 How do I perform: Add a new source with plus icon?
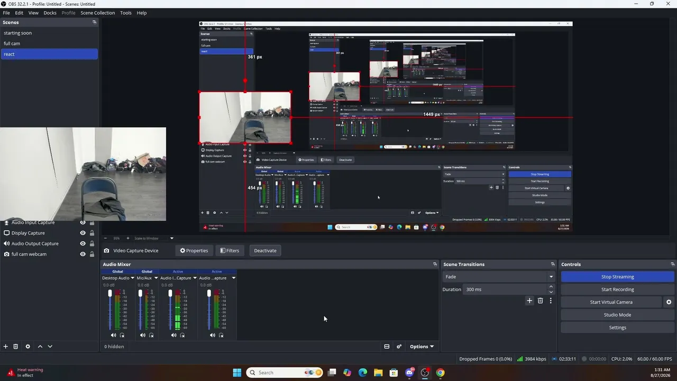tap(6, 347)
